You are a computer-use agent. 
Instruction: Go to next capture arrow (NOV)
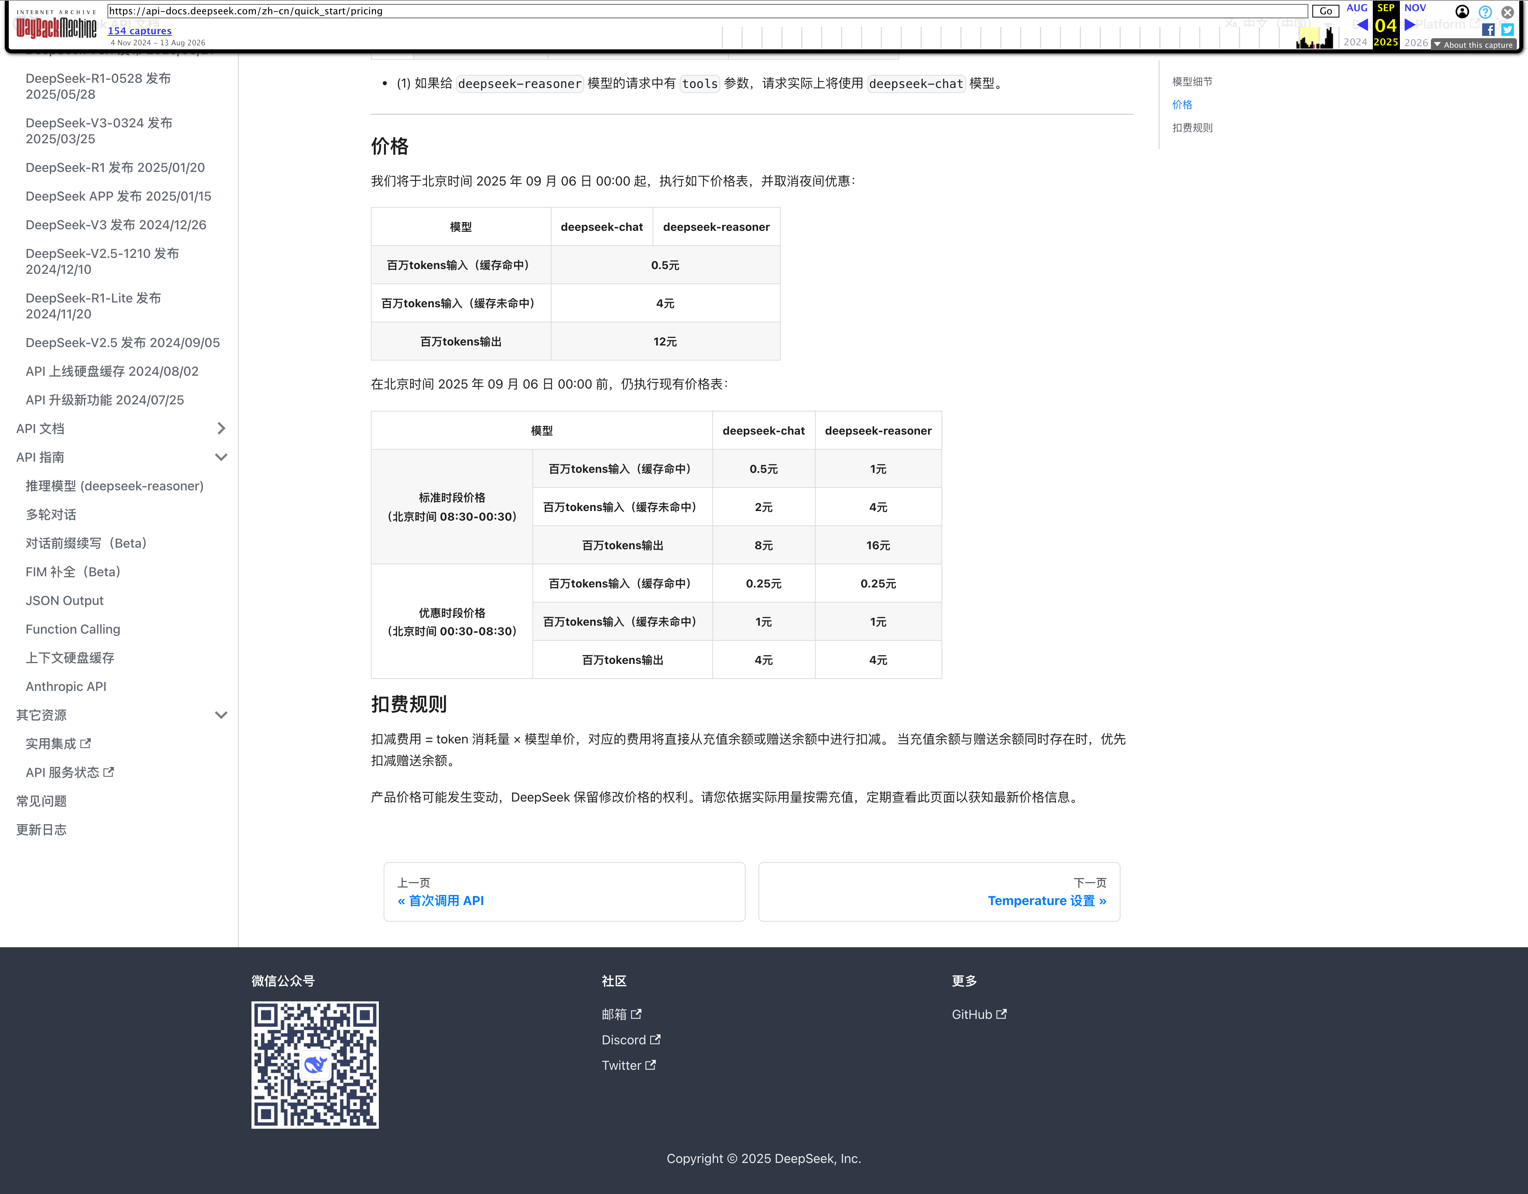click(x=1410, y=25)
